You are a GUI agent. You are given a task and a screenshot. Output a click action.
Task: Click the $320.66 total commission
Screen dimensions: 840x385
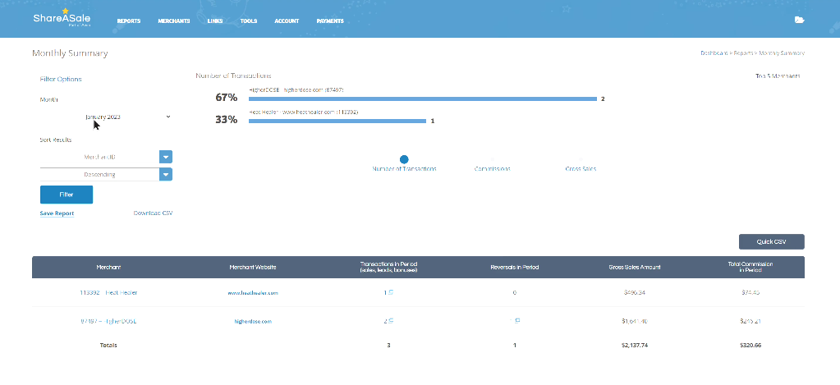tap(750, 346)
